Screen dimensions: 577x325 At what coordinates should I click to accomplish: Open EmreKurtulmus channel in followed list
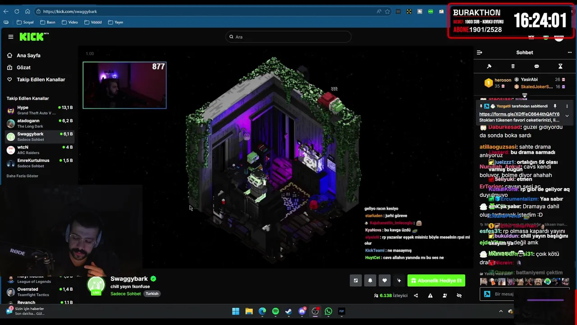click(40, 163)
